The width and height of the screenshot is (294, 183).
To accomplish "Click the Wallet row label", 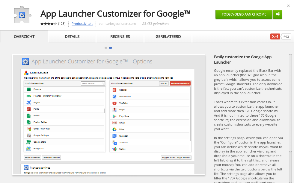I will (122, 149).
